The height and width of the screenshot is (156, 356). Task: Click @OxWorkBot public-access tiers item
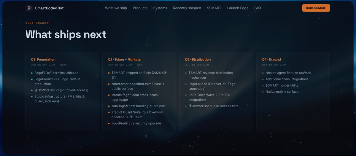[214, 106]
